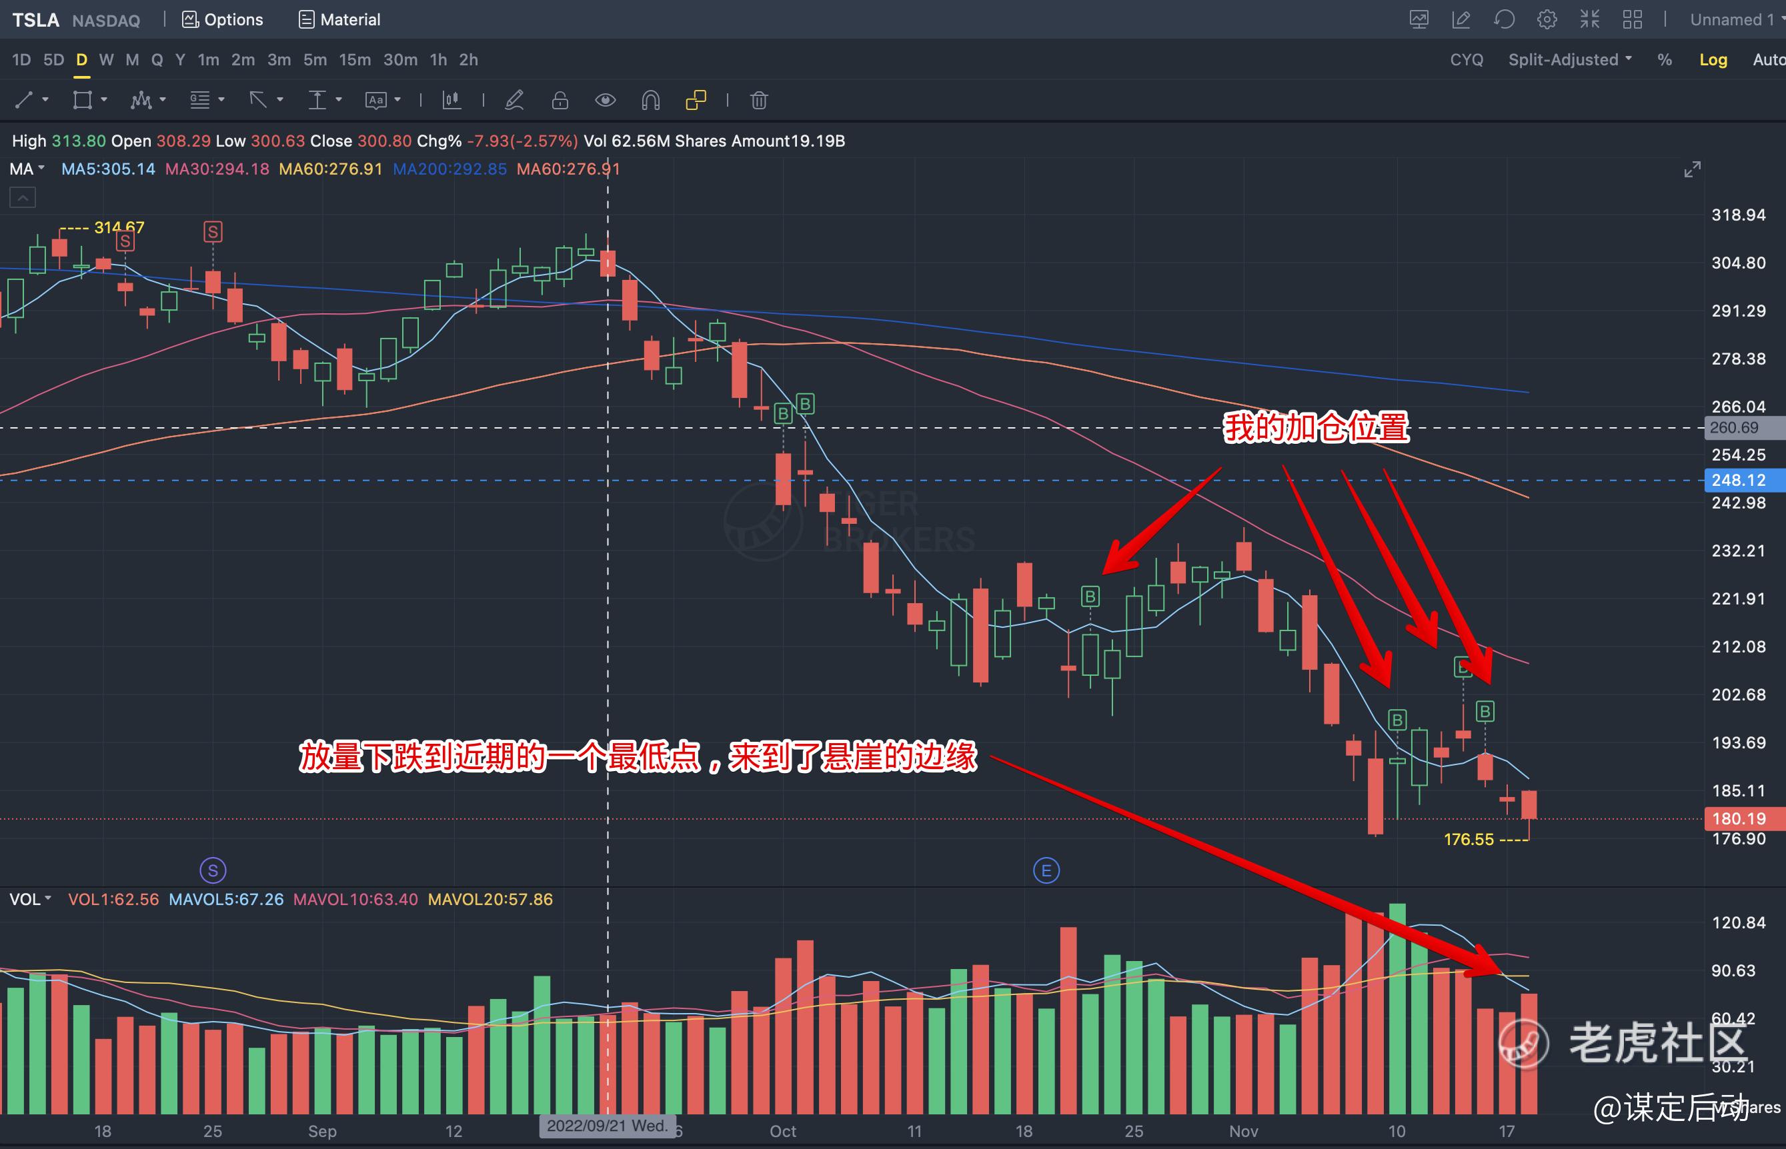Switch to the 5D timeframe tab

[x=54, y=60]
